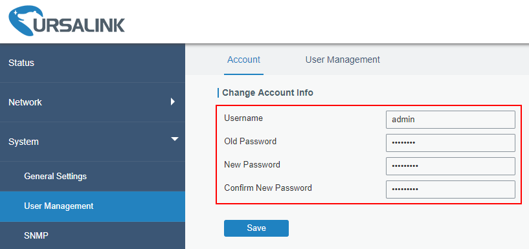529x249 pixels.
Task: Focus the Old Password field
Action: pyautogui.click(x=451, y=143)
